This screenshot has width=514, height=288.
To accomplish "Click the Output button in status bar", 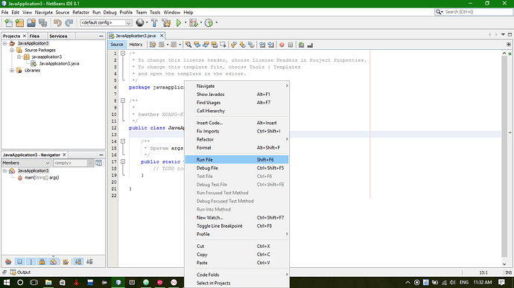I will (20, 272).
